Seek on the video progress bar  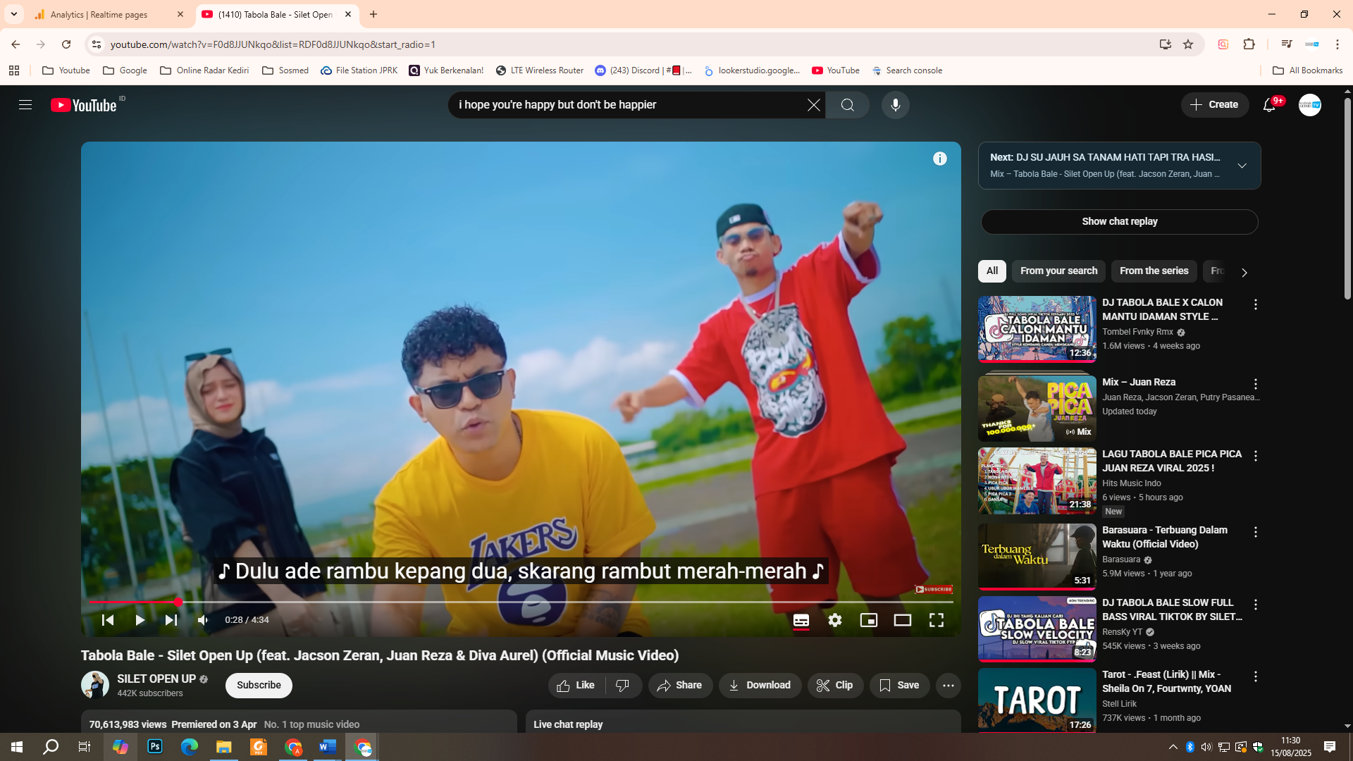tap(521, 602)
